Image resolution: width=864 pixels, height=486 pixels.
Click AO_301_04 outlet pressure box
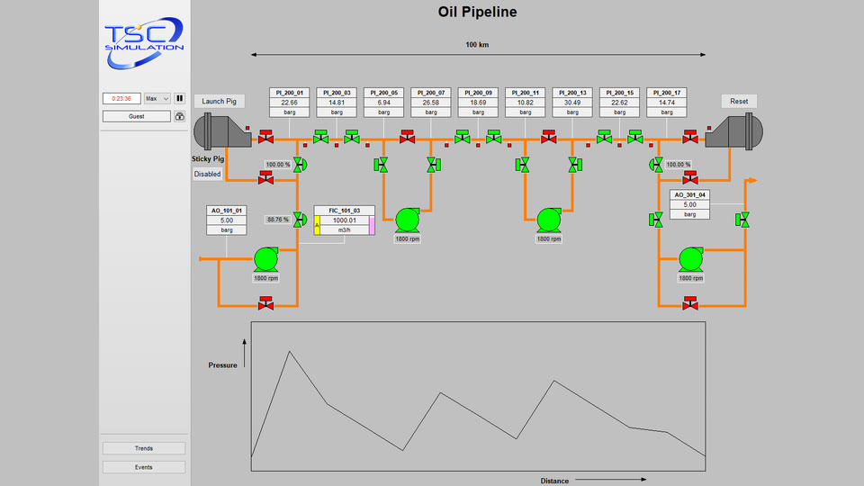[690, 204]
